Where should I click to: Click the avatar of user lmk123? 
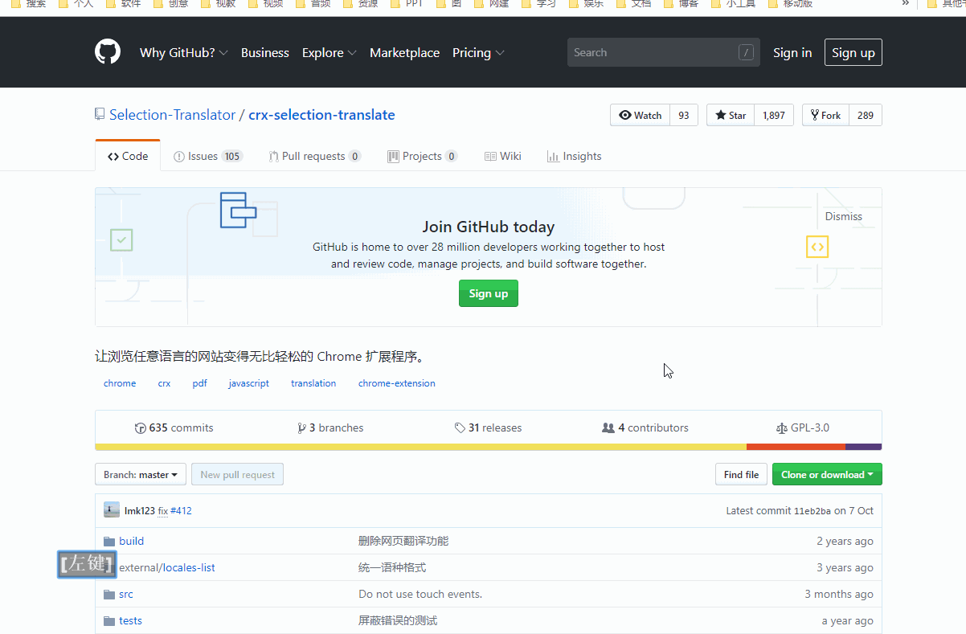(x=112, y=510)
